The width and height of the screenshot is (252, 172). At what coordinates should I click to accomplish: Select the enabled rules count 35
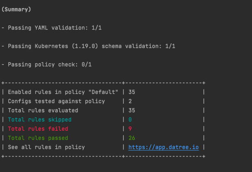(x=132, y=92)
